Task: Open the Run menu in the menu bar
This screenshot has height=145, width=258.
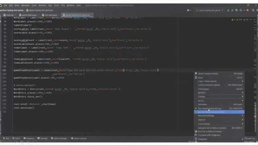Action: pyautogui.click(x=50, y=5)
